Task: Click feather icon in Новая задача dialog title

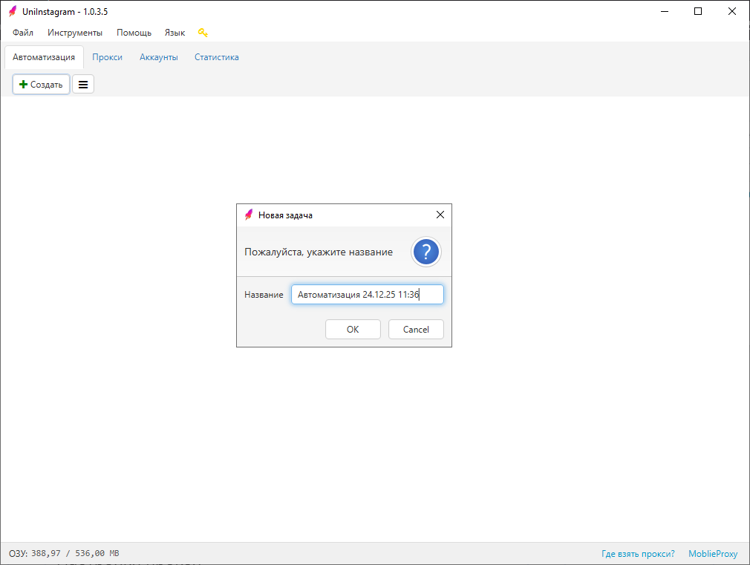Action: coord(249,215)
